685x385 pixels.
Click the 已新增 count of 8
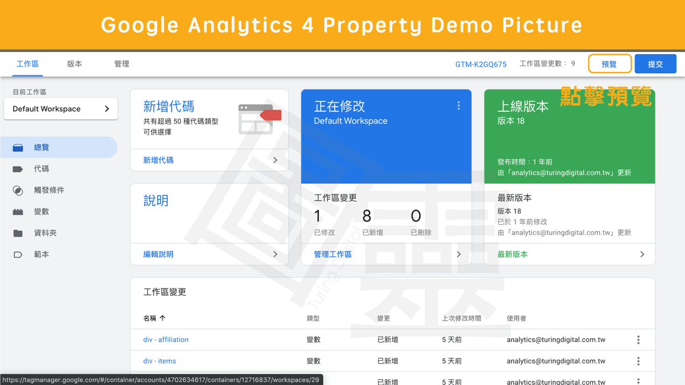(x=366, y=216)
